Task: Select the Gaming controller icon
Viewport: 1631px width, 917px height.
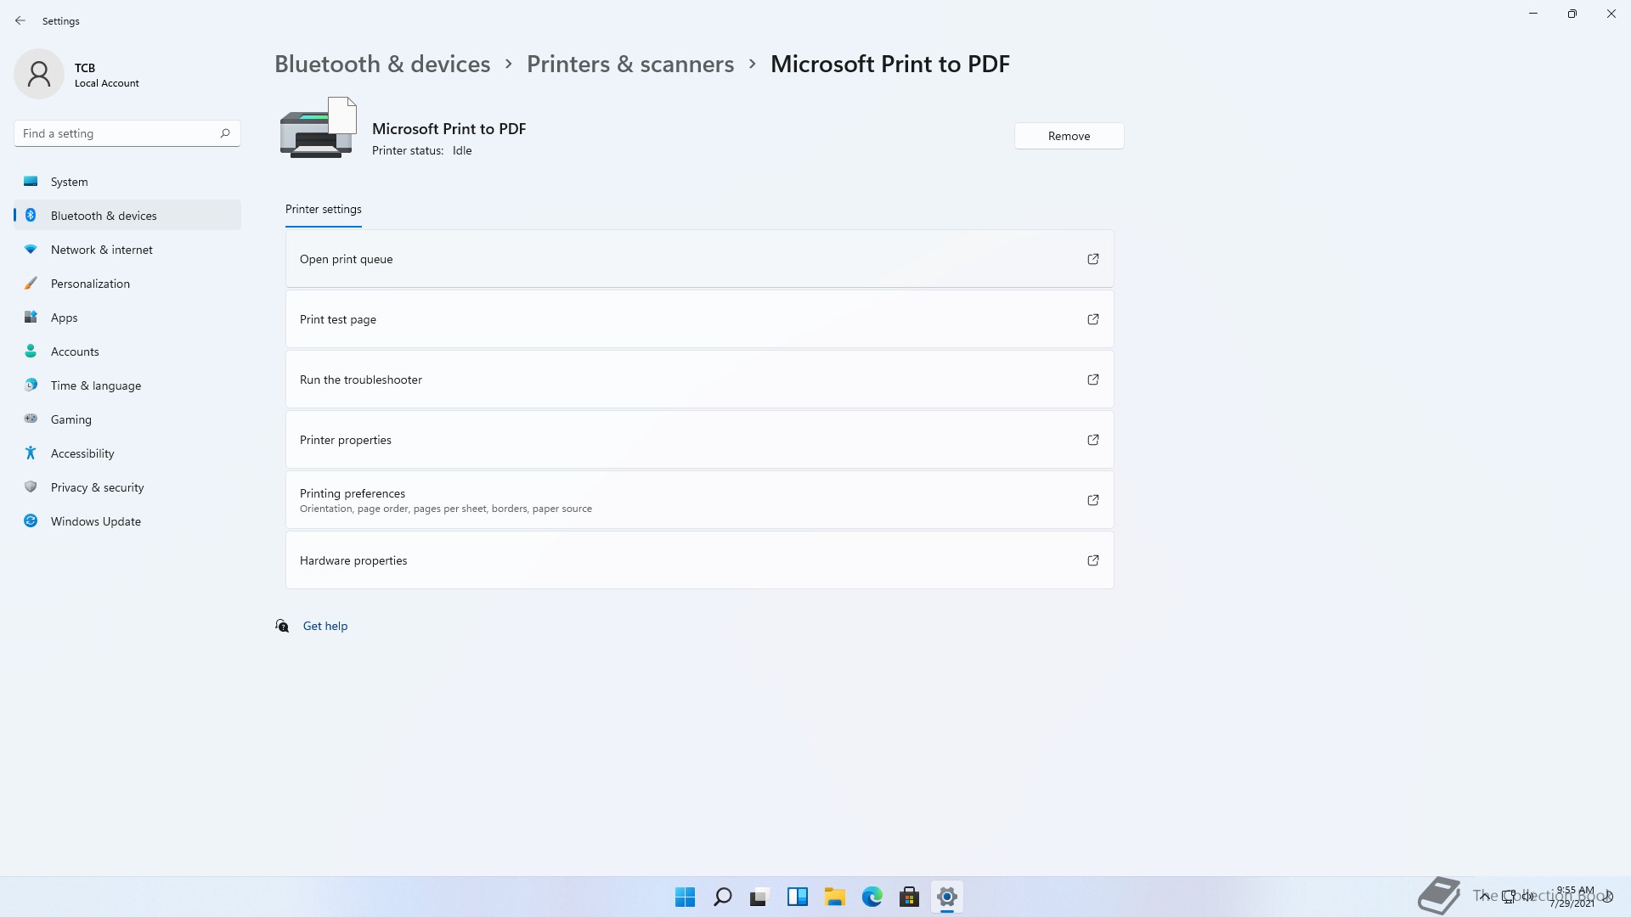Action: click(x=31, y=419)
